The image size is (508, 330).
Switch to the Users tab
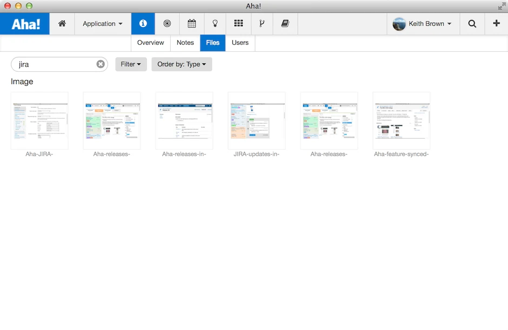pos(240,43)
